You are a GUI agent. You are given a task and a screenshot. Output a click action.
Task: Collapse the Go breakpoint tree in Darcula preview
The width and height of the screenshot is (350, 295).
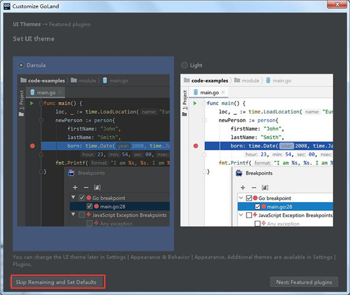coord(73,197)
